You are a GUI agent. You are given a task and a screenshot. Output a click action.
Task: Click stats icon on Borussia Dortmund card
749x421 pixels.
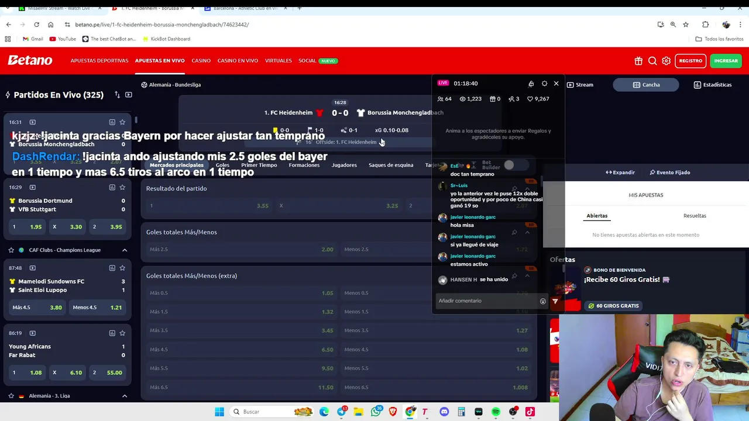pos(112,187)
